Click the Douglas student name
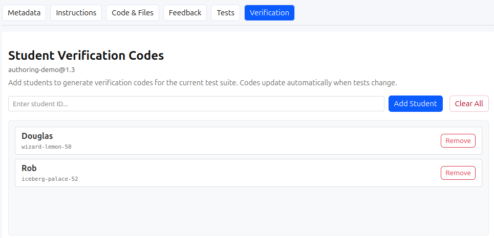Screen dimensions: 494x238 [37, 136]
